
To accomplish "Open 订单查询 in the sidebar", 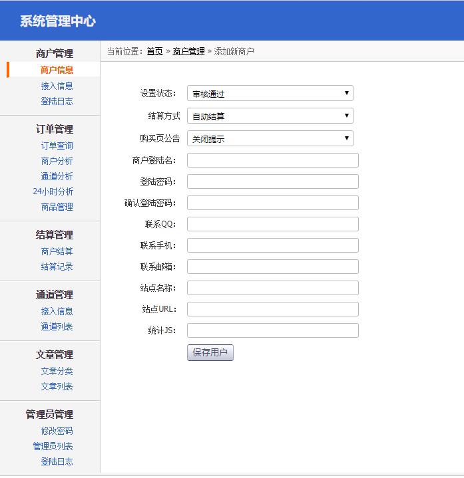I will [57, 146].
